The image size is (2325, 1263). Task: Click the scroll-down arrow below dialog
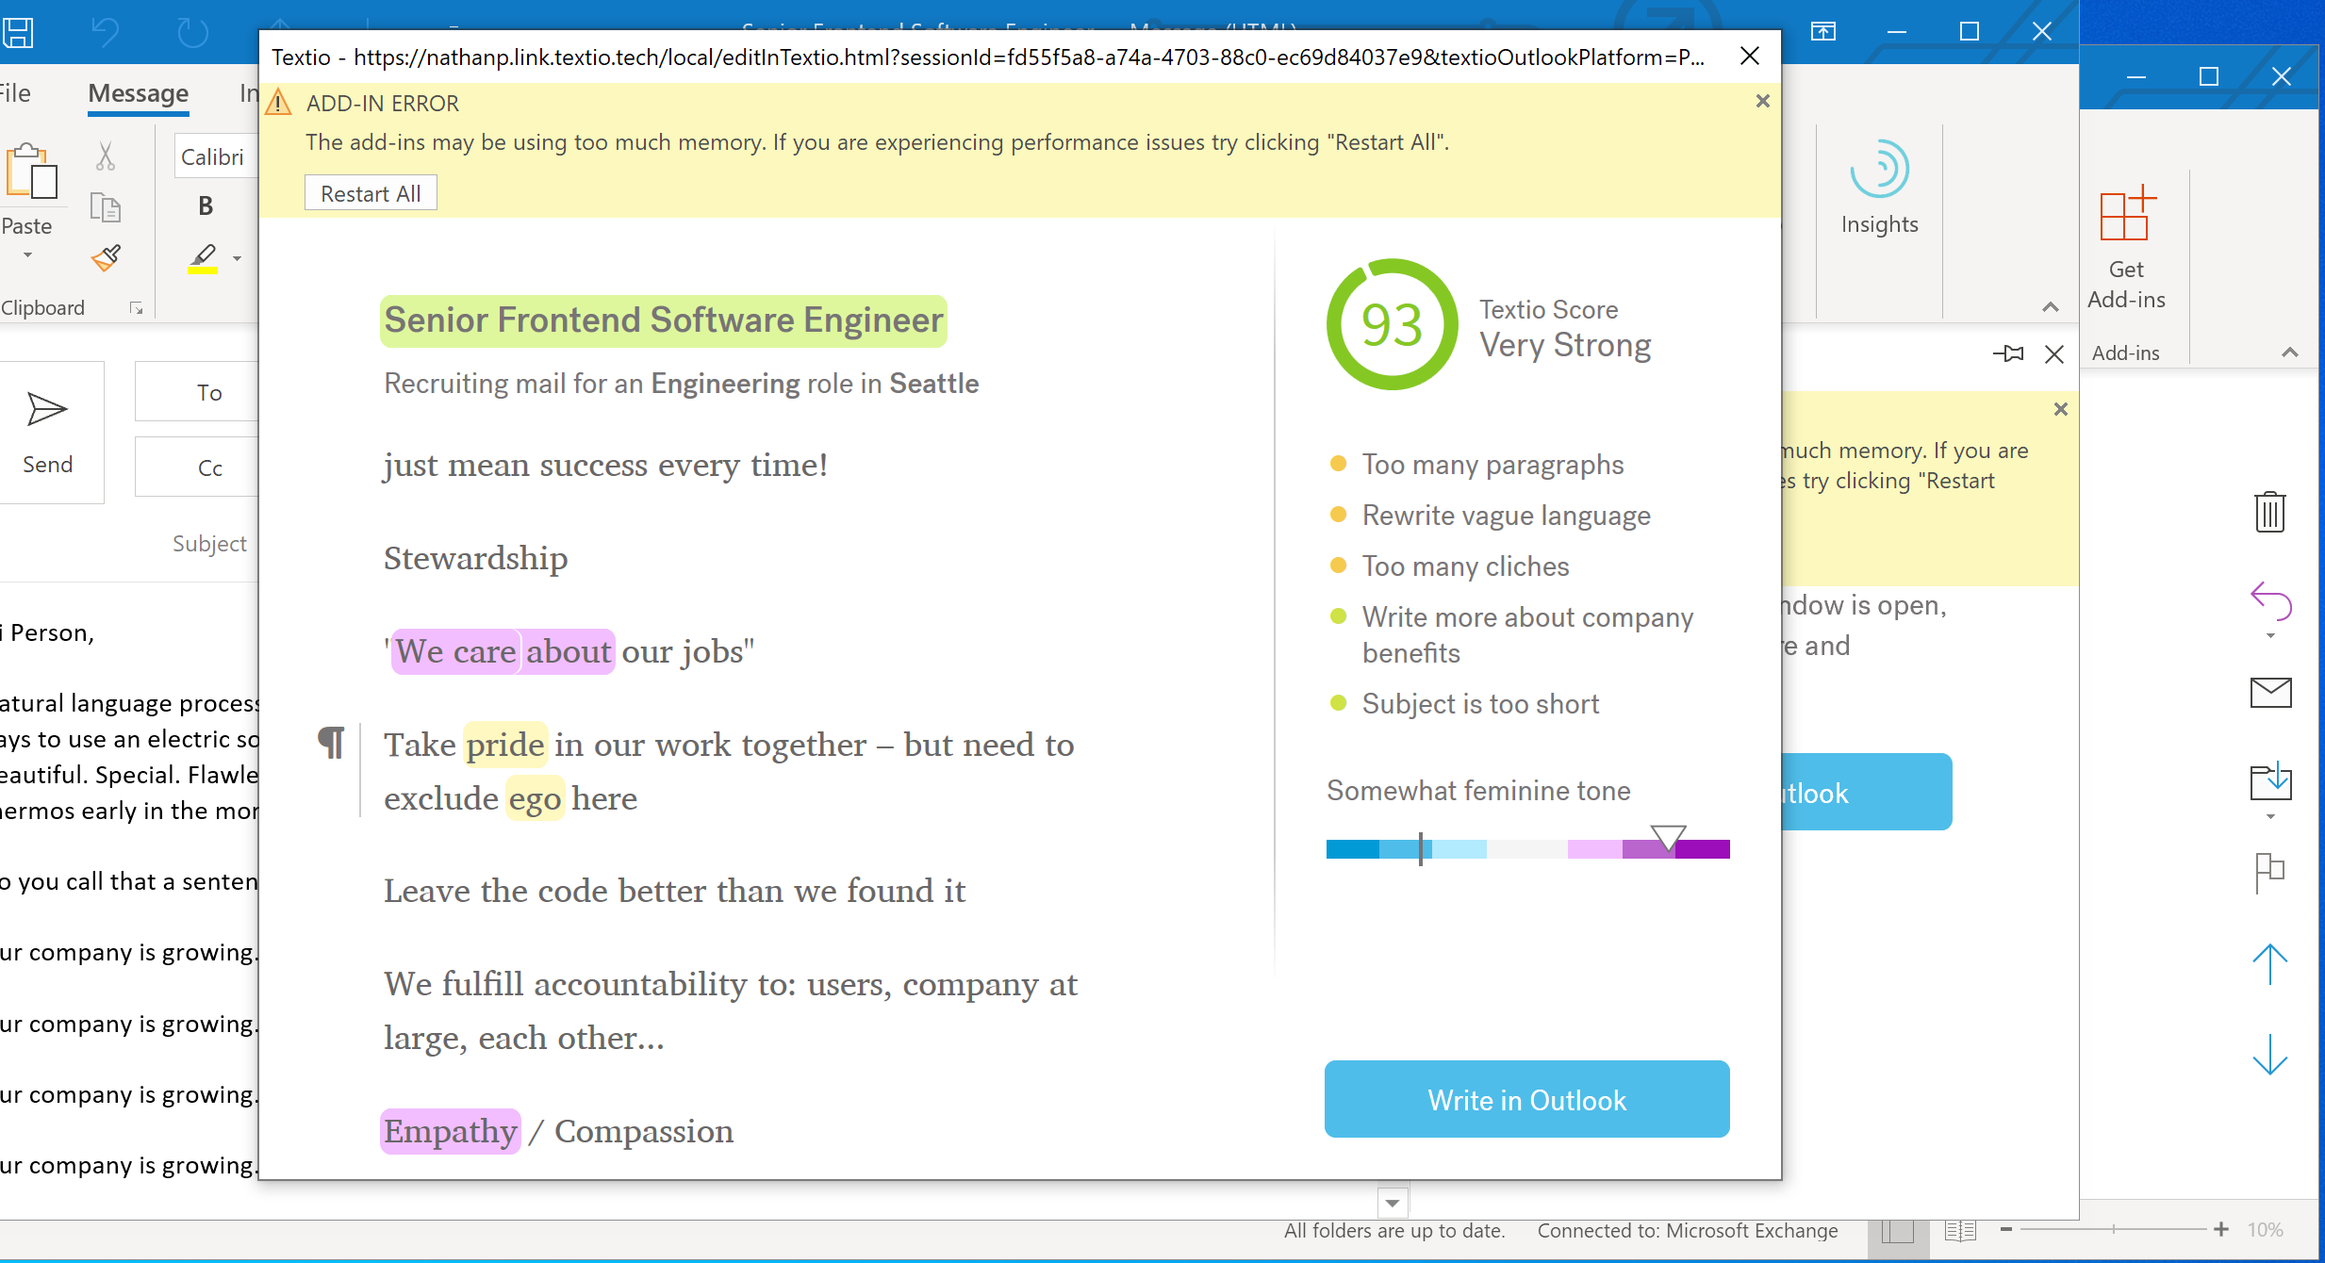(x=1393, y=1203)
